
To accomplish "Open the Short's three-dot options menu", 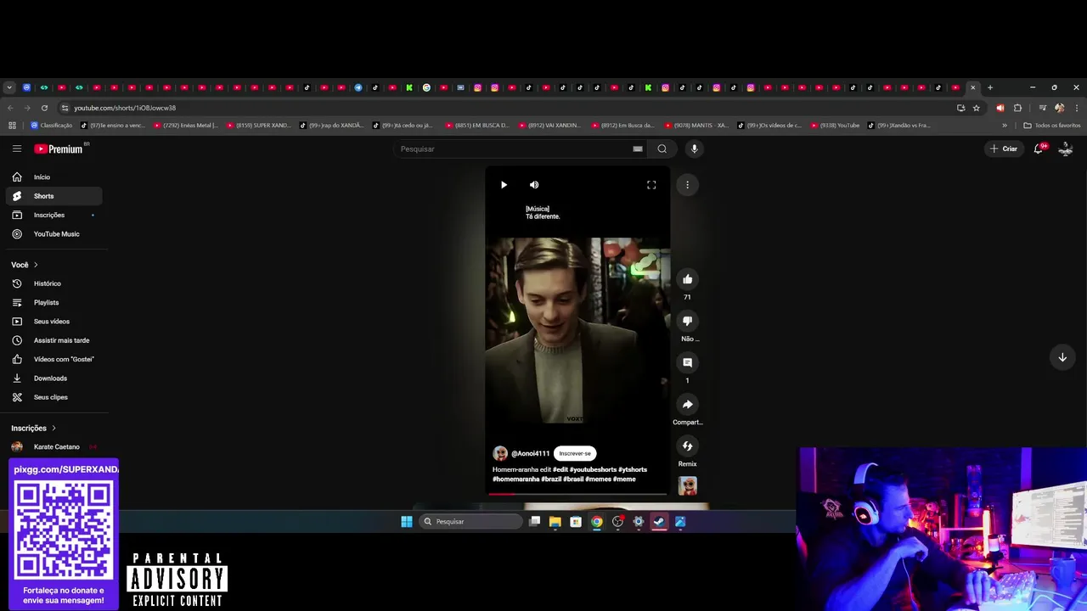I will 687,184.
